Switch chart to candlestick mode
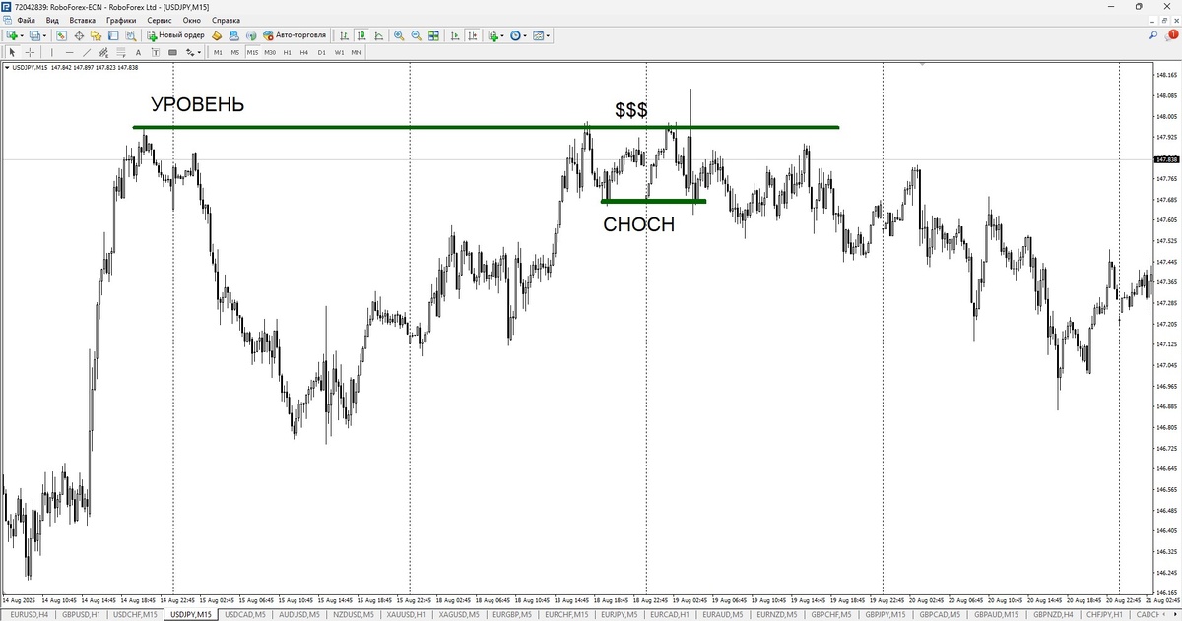Image resolution: width=1182 pixels, height=621 pixels. click(x=361, y=35)
